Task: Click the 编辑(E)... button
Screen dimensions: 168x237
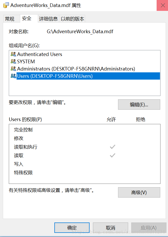Action: tap(139, 104)
